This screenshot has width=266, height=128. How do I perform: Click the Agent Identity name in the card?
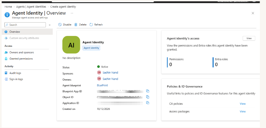[93, 42]
